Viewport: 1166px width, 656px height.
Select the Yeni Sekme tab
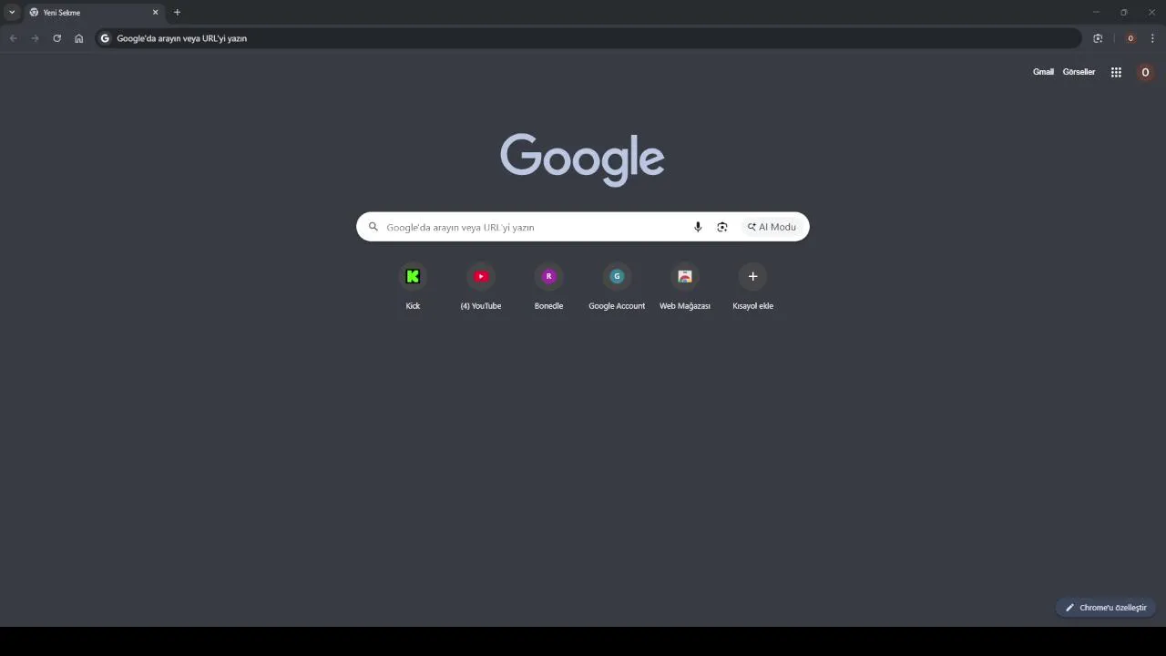(94, 13)
